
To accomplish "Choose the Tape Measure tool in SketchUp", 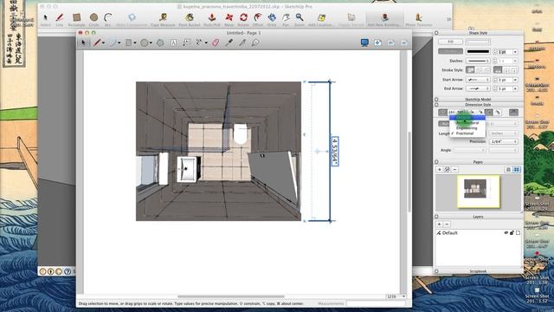I will point(163,19).
